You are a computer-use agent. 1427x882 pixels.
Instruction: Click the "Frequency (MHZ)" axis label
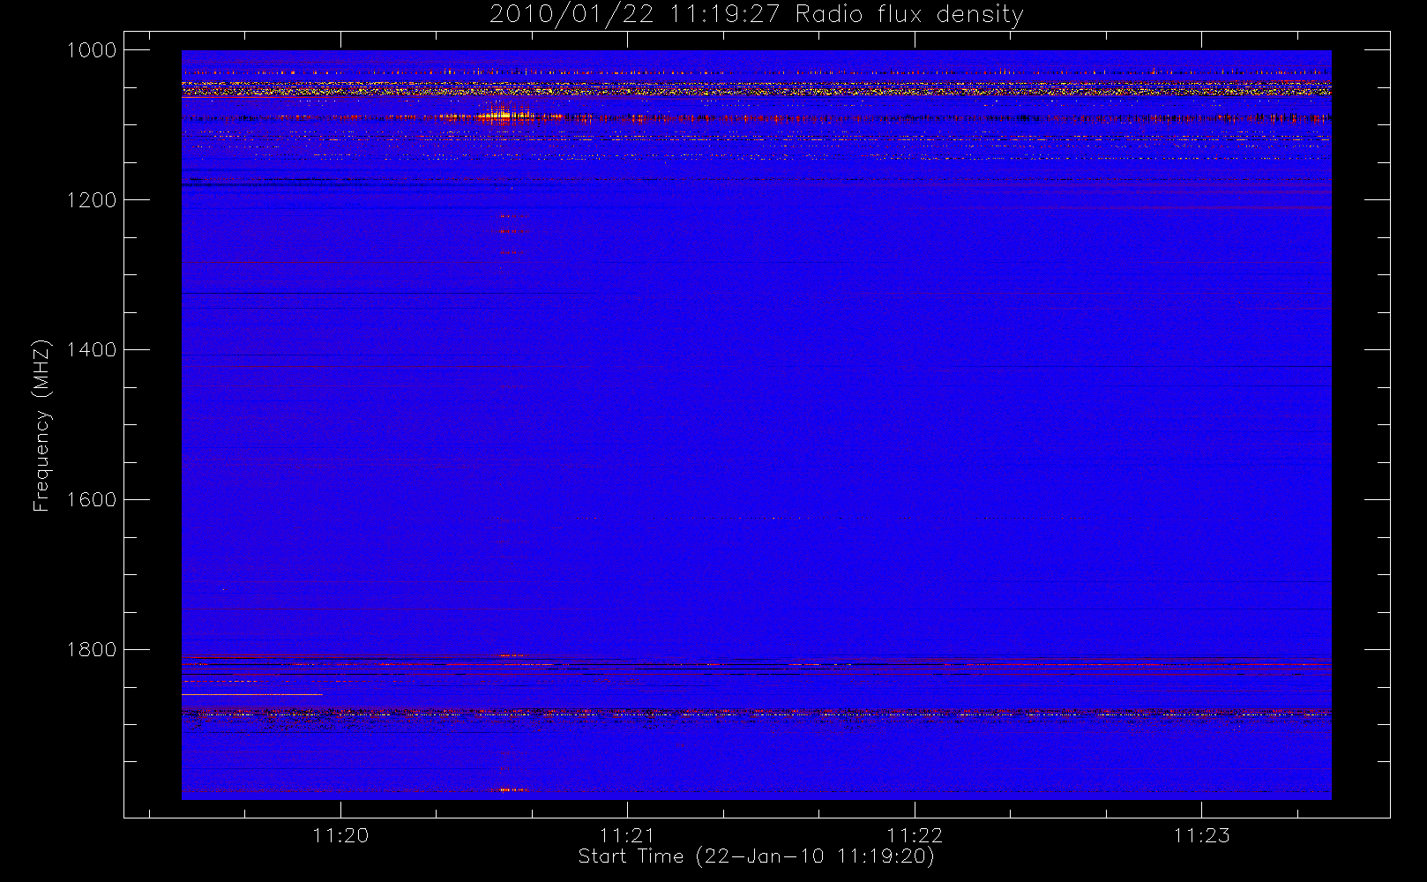tap(41, 426)
